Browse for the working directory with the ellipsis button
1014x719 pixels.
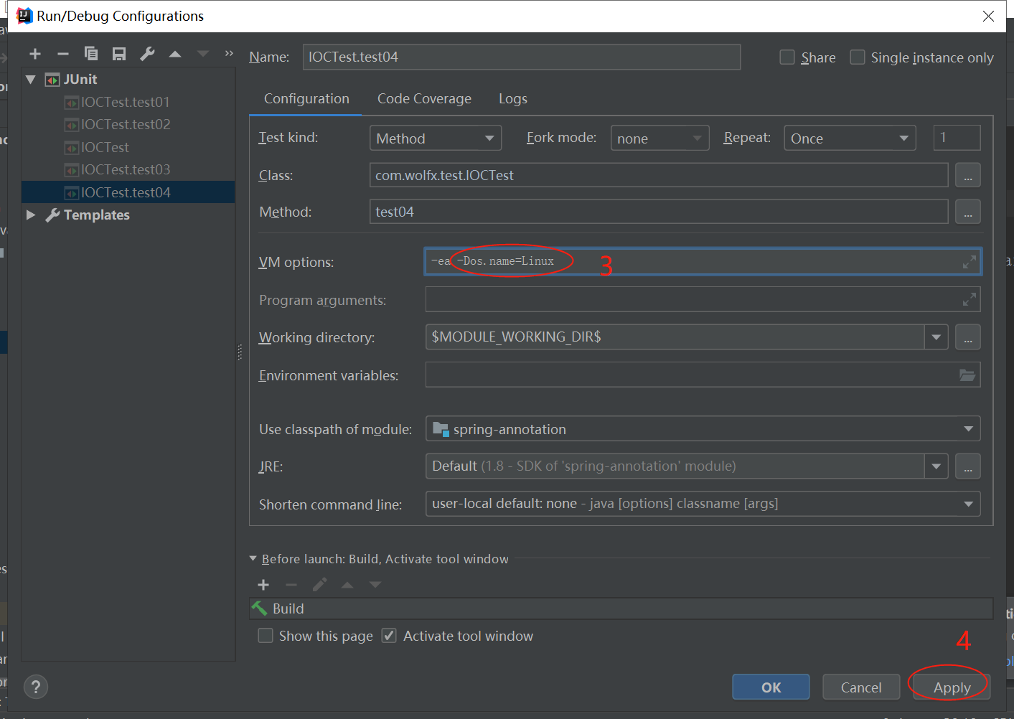(x=968, y=337)
